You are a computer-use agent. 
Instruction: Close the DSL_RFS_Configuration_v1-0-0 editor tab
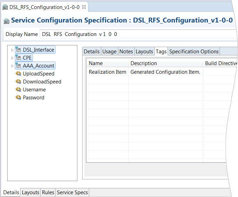click(x=84, y=7)
